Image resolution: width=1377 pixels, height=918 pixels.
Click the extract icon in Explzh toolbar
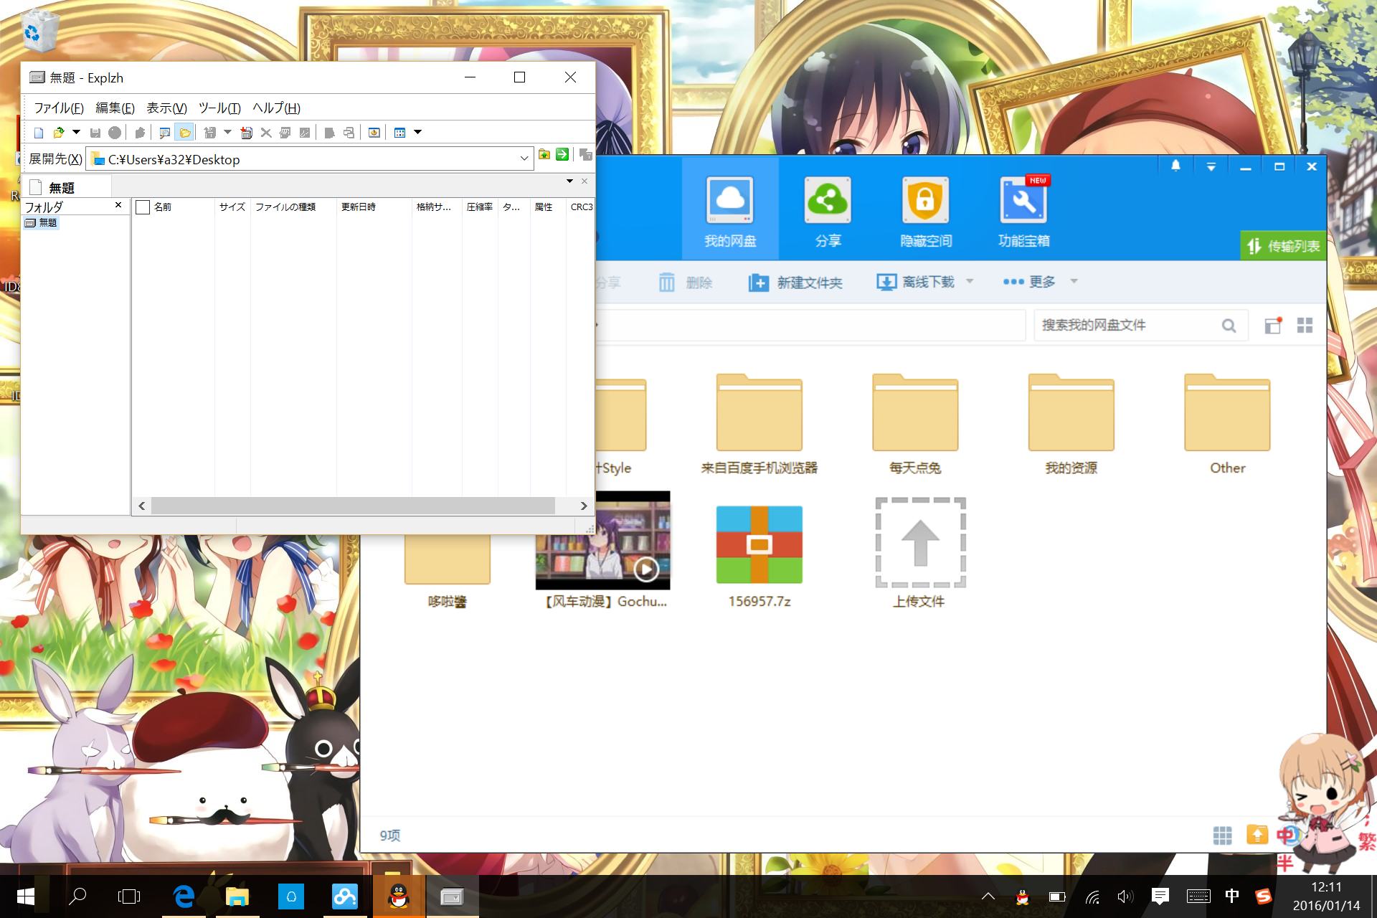(x=210, y=133)
